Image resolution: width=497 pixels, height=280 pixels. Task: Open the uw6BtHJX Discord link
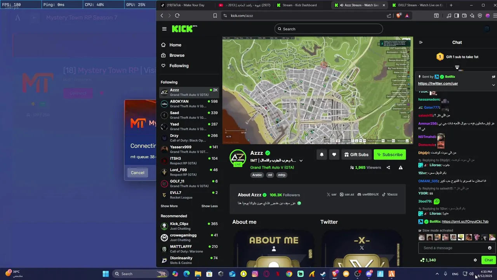point(368,194)
